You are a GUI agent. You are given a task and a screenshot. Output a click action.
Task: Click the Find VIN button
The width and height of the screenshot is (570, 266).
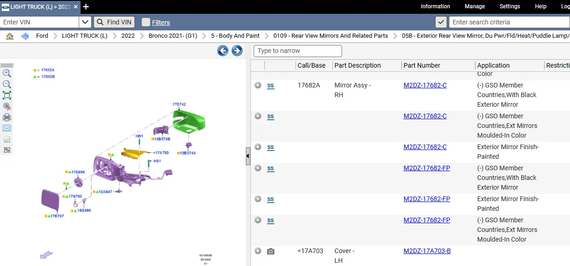pos(114,22)
